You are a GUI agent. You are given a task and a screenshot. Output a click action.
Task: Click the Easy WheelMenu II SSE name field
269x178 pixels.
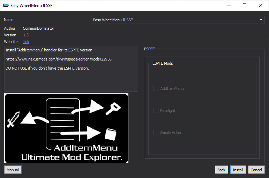[174, 20]
